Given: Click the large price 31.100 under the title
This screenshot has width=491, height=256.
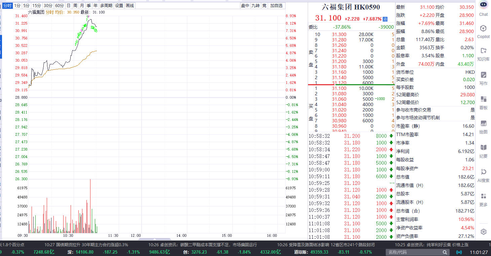Looking at the screenshot, I should (328, 18).
